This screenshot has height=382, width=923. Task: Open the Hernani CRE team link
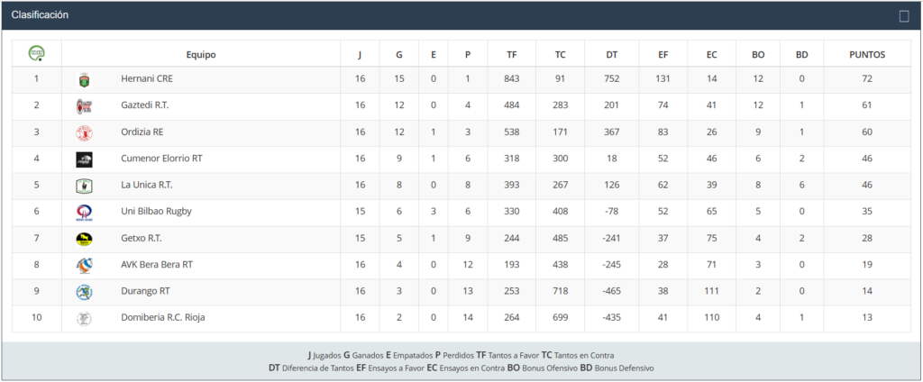[146, 79]
